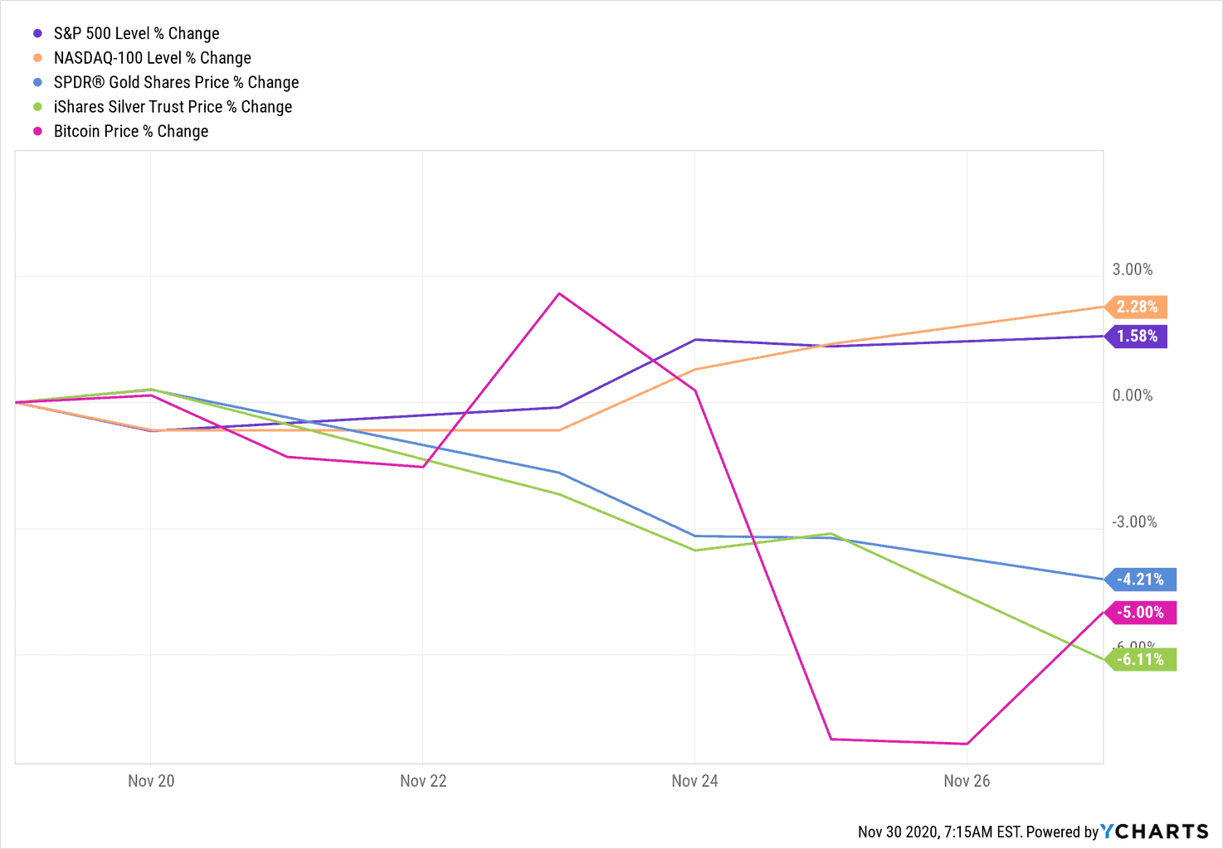Click the blue -4.21% value flag
Screen dimensions: 1223x849
pyautogui.click(x=1141, y=580)
